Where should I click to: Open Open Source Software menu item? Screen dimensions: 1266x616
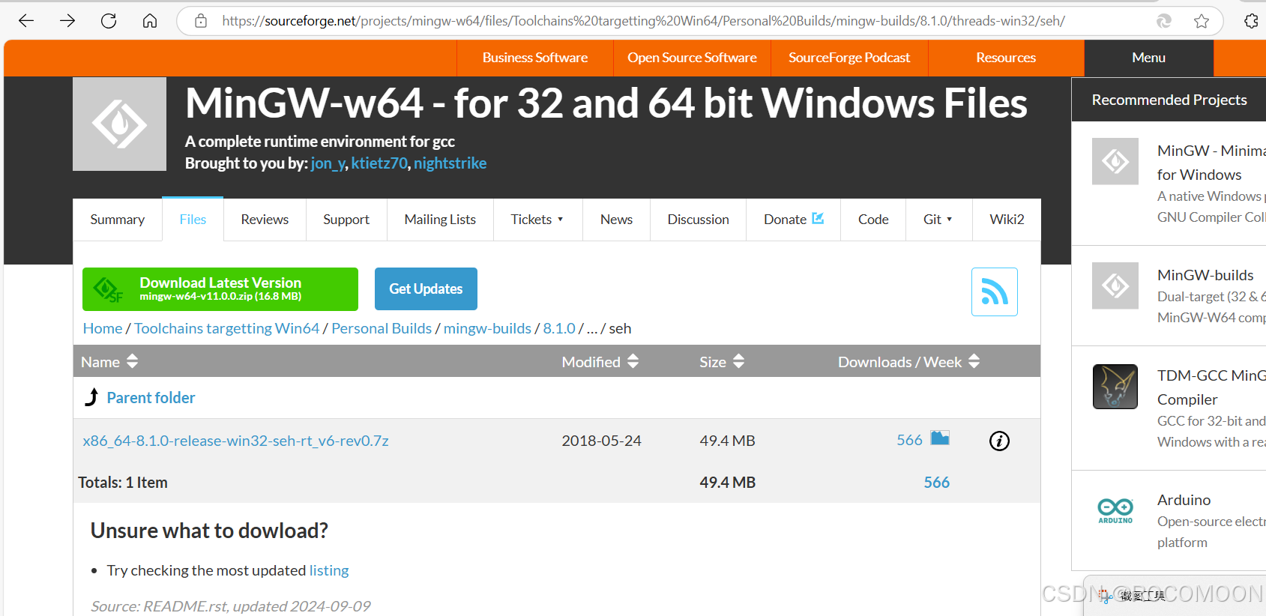click(x=692, y=58)
